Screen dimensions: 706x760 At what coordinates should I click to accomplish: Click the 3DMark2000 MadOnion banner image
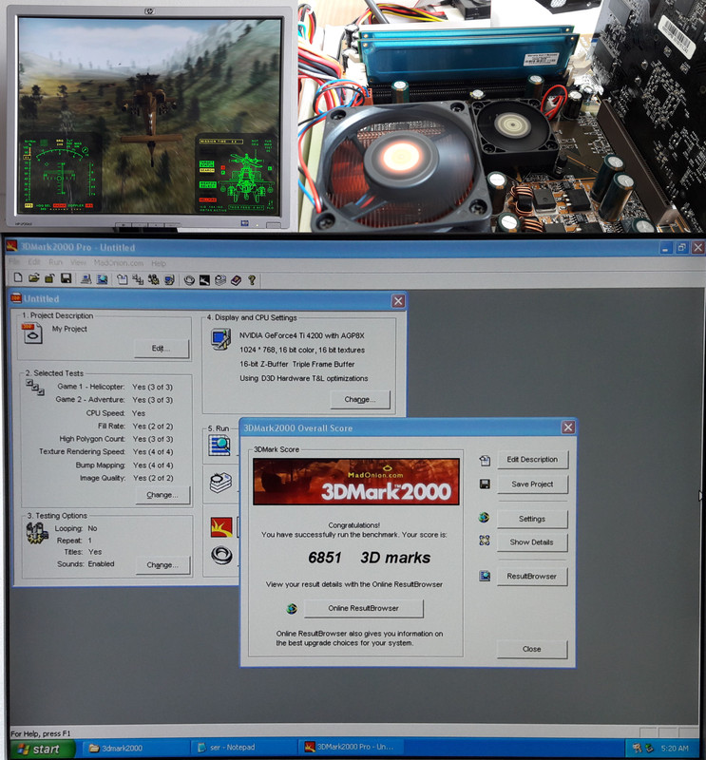(x=356, y=482)
